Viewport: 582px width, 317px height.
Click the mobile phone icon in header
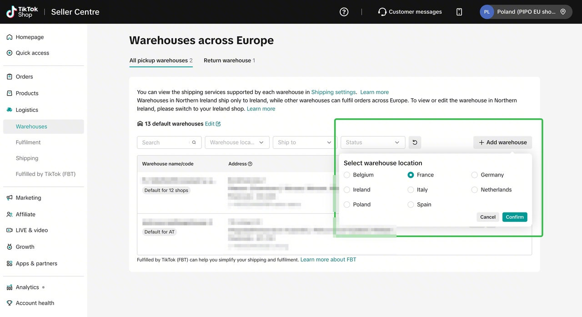459,12
